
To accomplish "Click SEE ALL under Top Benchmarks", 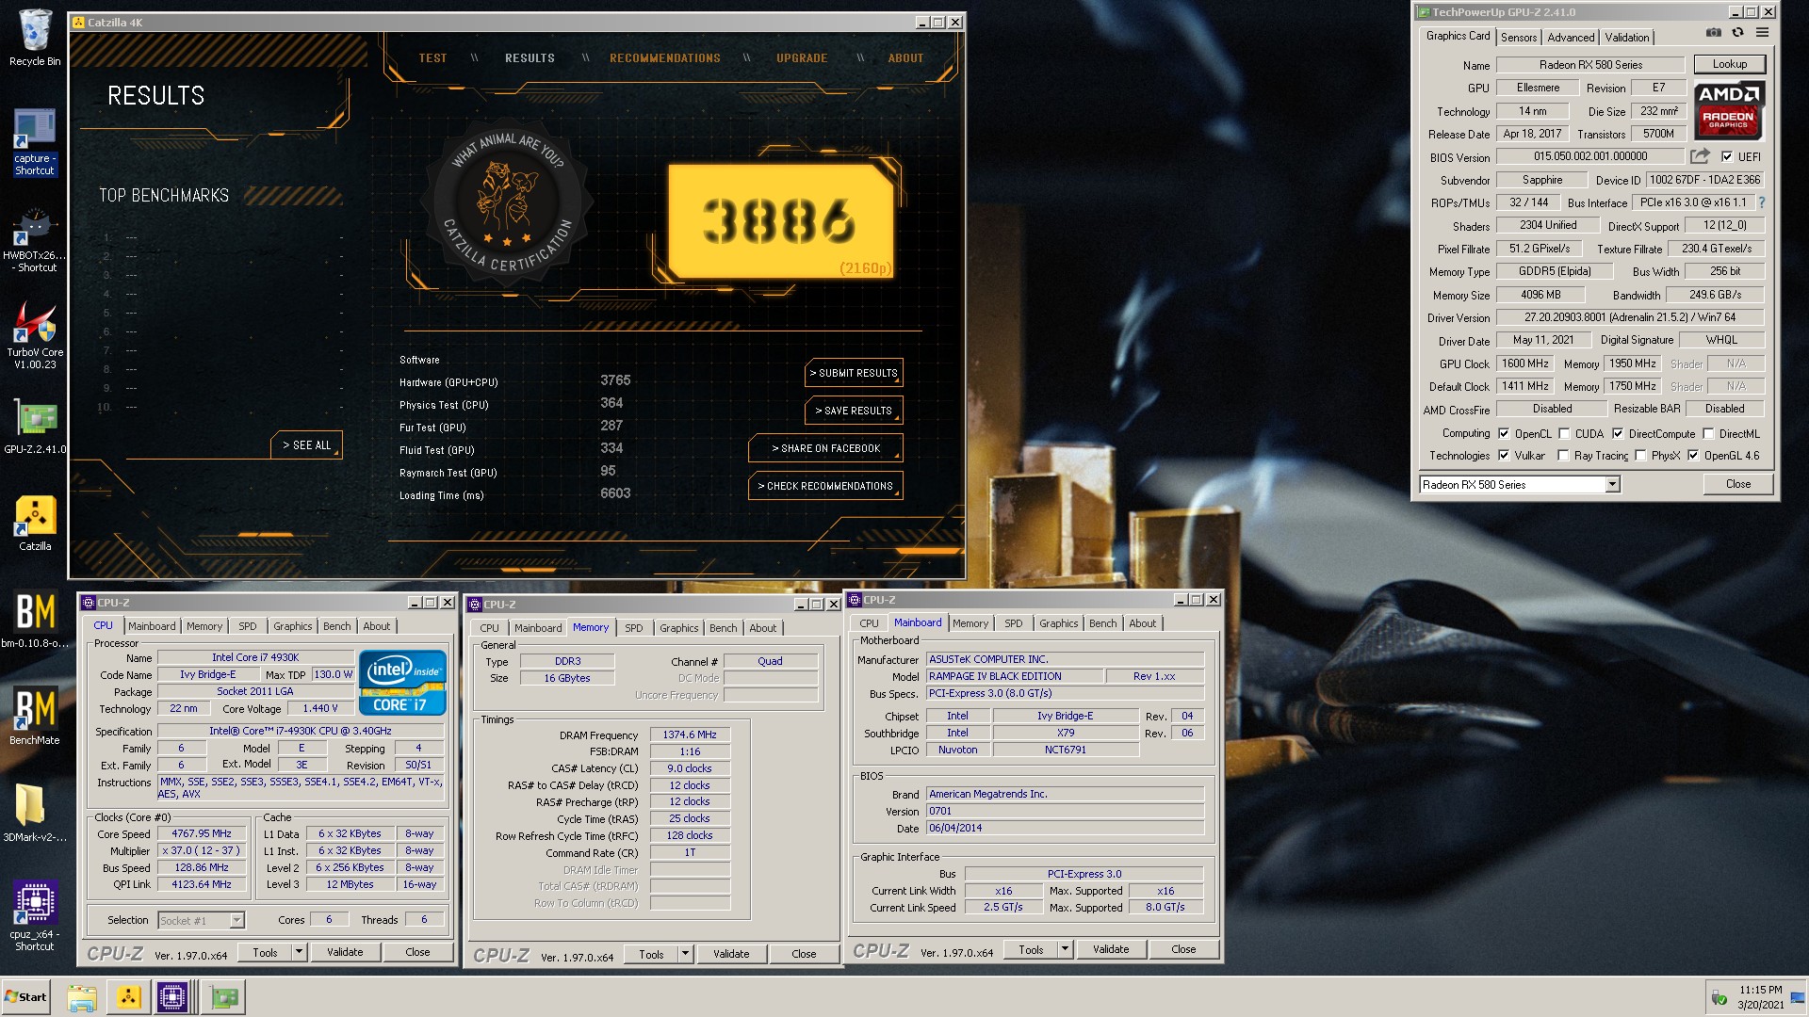I will [307, 445].
